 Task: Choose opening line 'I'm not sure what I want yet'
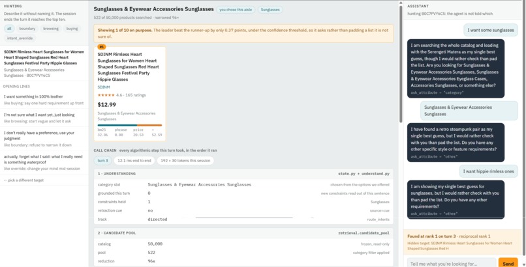coord(44,118)
